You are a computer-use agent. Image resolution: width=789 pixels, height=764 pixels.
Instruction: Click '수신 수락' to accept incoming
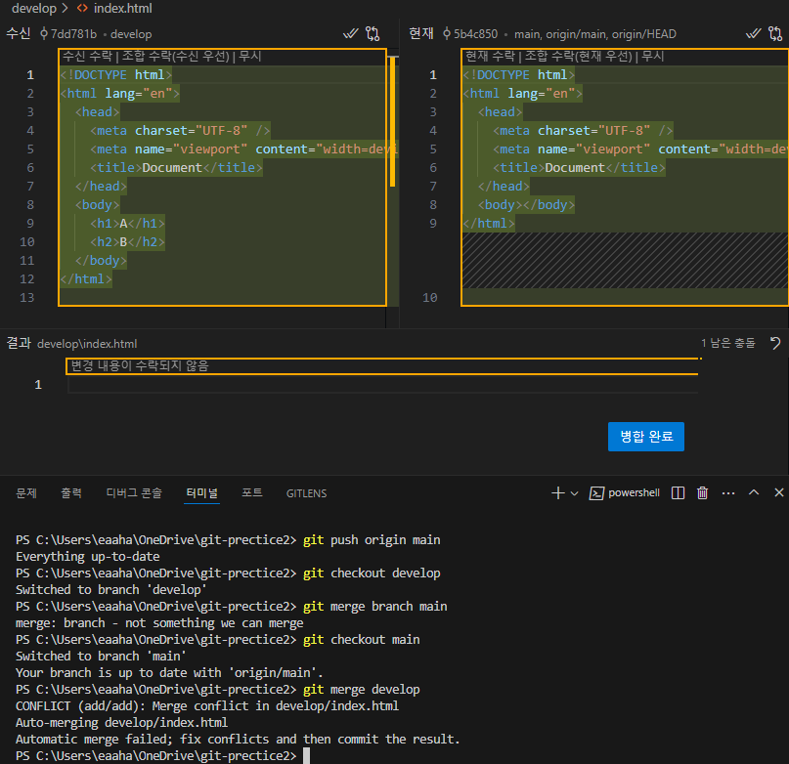point(87,56)
